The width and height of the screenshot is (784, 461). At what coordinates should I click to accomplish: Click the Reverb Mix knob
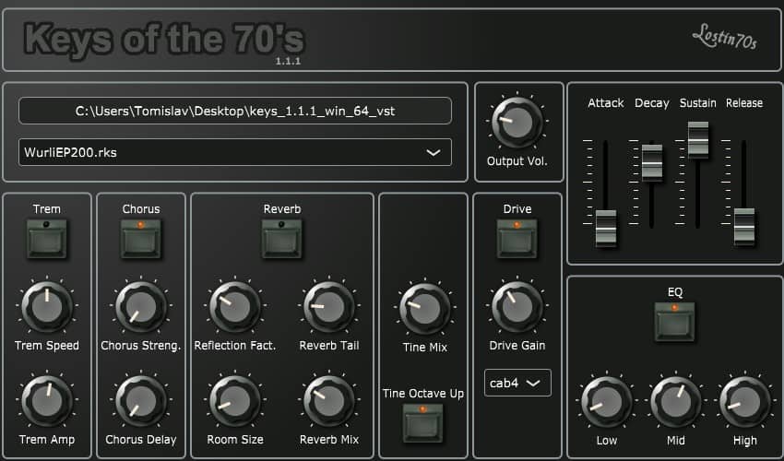click(x=329, y=400)
